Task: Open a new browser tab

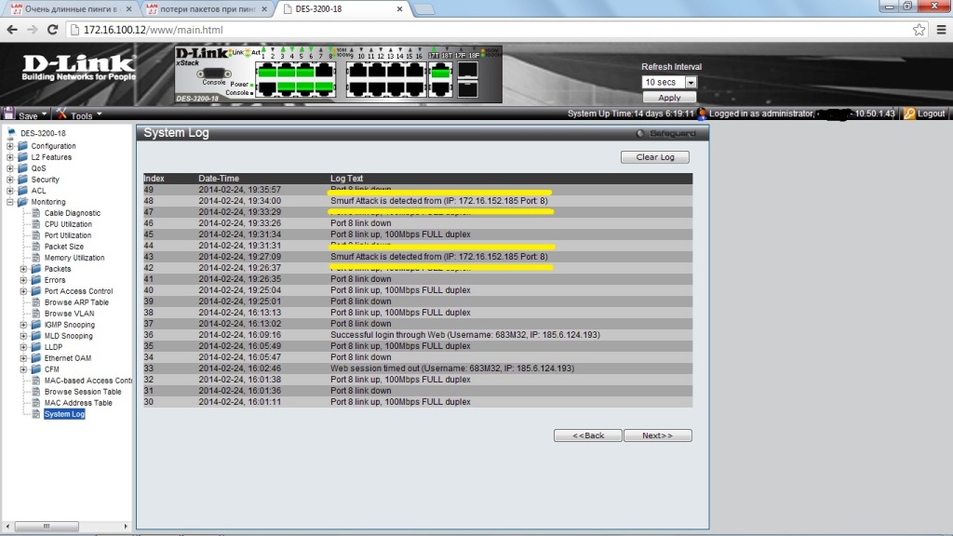Action: (x=424, y=9)
